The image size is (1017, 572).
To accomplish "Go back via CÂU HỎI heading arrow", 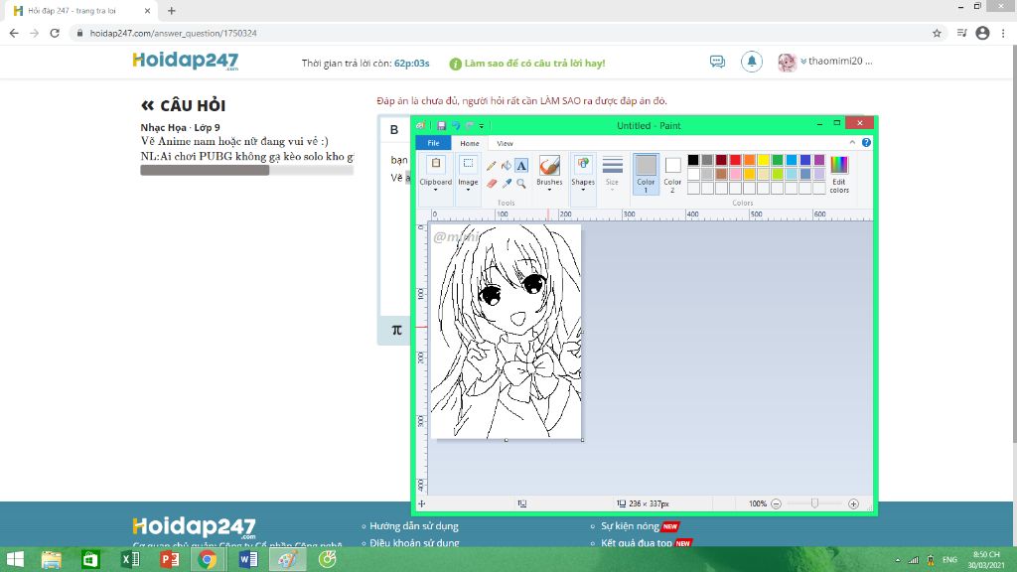I will pyautogui.click(x=147, y=105).
